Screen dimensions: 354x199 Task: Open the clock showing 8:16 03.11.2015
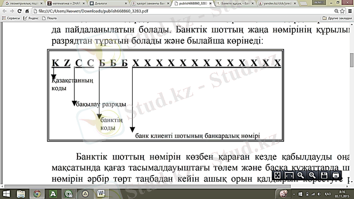coord(342,194)
